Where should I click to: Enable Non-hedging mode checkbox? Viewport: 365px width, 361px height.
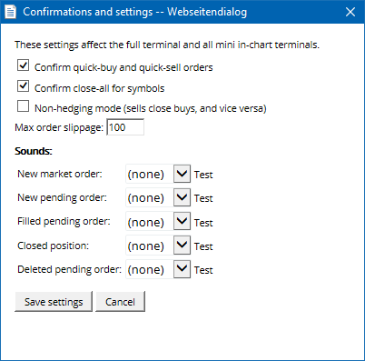(23, 106)
